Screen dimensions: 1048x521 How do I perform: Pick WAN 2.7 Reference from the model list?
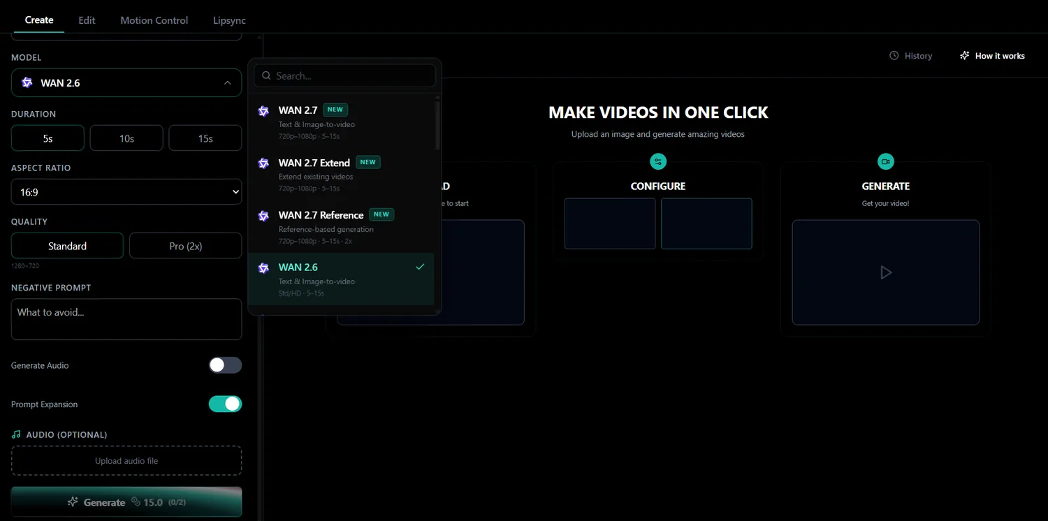341,226
